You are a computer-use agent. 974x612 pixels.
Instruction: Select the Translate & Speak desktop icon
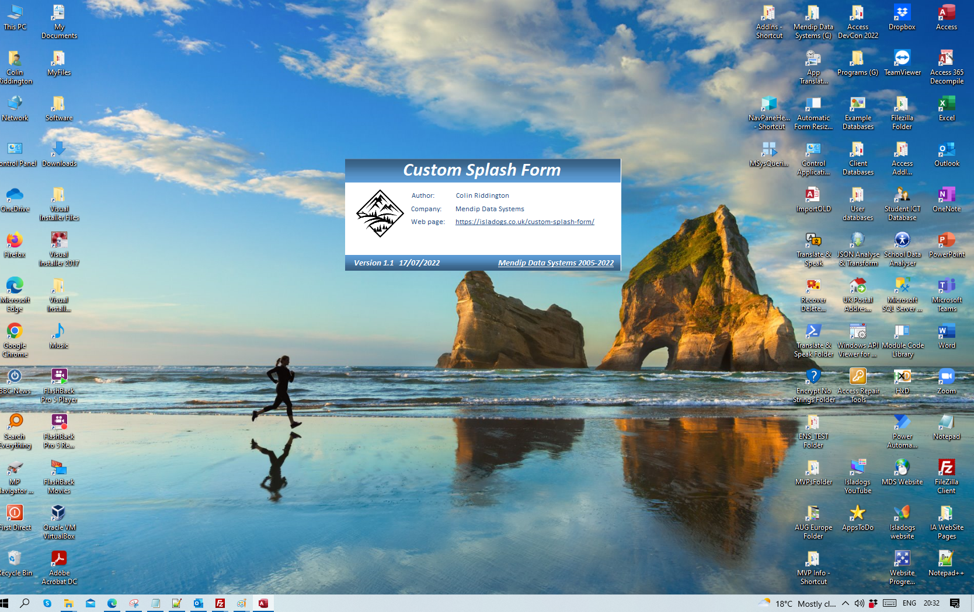tap(813, 249)
